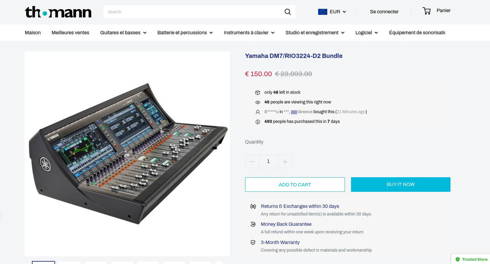Click the Money Back Guarantee icon

pyautogui.click(x=253, y=224)
